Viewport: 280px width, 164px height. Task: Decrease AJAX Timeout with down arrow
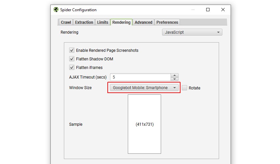(175, 79)
